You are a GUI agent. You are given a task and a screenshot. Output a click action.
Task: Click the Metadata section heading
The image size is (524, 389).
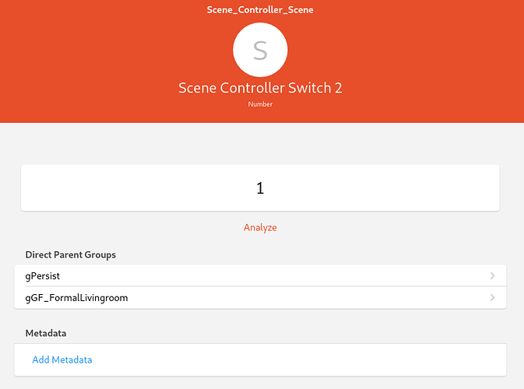point(46,333)
